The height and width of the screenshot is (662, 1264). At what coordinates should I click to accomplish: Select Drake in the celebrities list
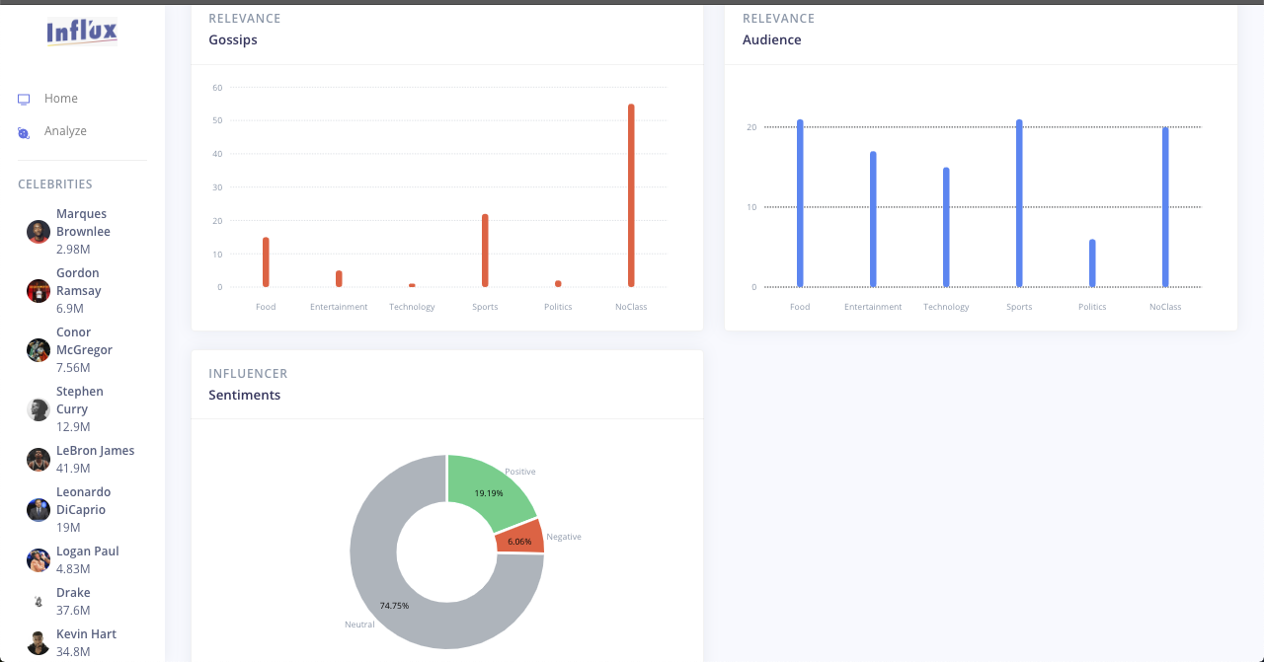click(73, 593)
